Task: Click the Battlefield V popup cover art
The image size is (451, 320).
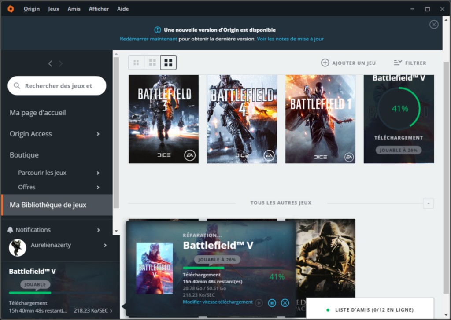Action: coord(155,268)
